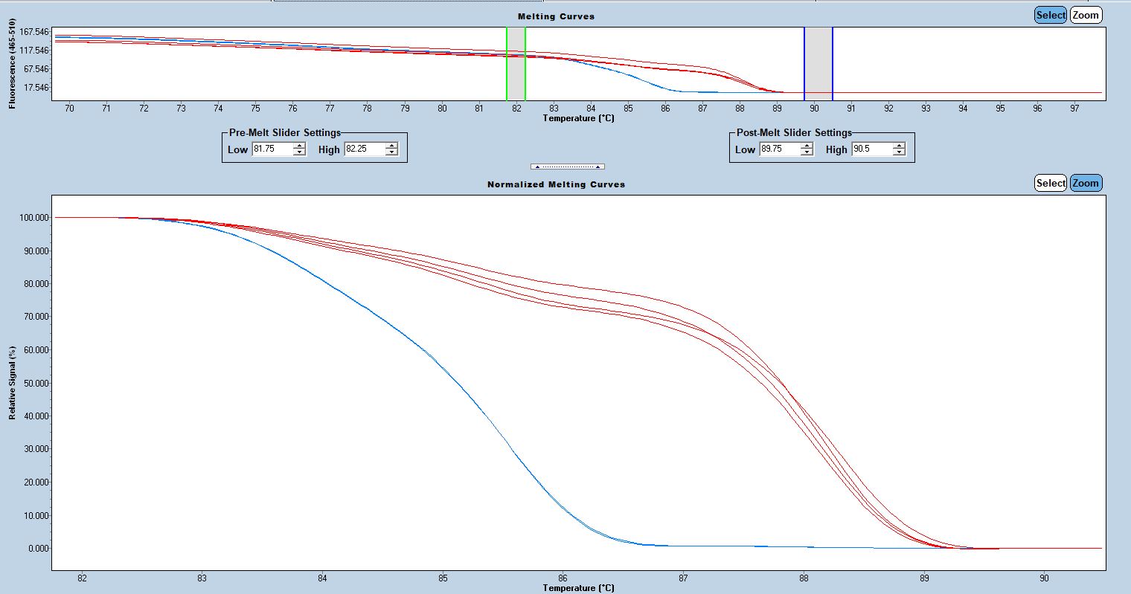Decrease Post-Melt Low value with down arrow
The height and width of the screenshot is (594, 1131).
coord(807,152)
